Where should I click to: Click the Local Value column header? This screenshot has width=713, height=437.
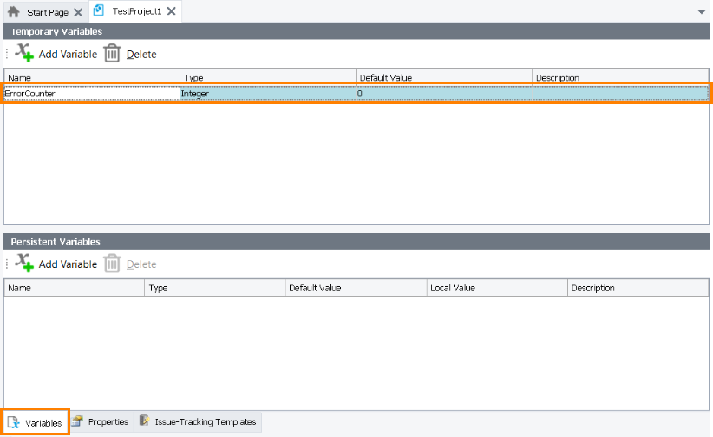498,288
